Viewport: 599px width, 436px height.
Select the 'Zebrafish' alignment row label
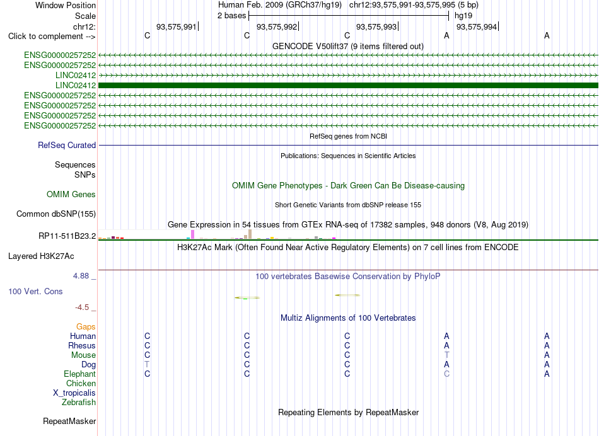point(79,402)
